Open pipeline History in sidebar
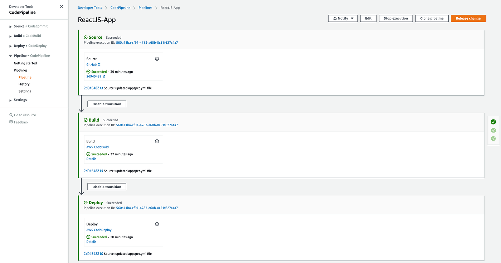The width and height of the screenshot is (501, 263). click(24, 84)
